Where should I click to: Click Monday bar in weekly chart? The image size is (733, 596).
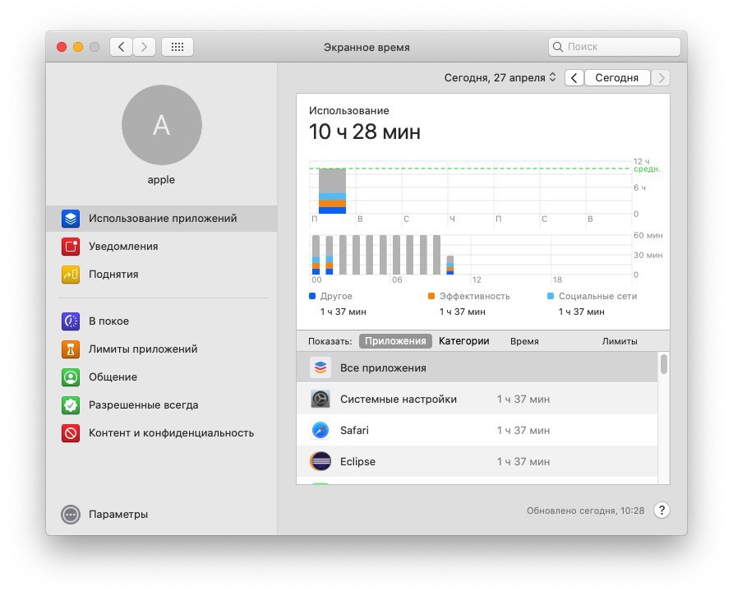tap(332, 191)
